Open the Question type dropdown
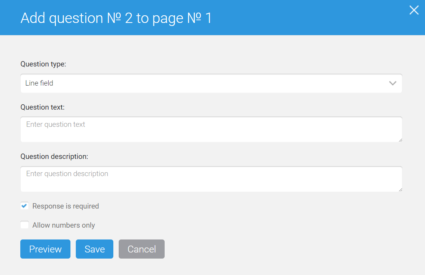Image resolution: width=425 pixels, height=275 pixels. (x=211, y=83)
